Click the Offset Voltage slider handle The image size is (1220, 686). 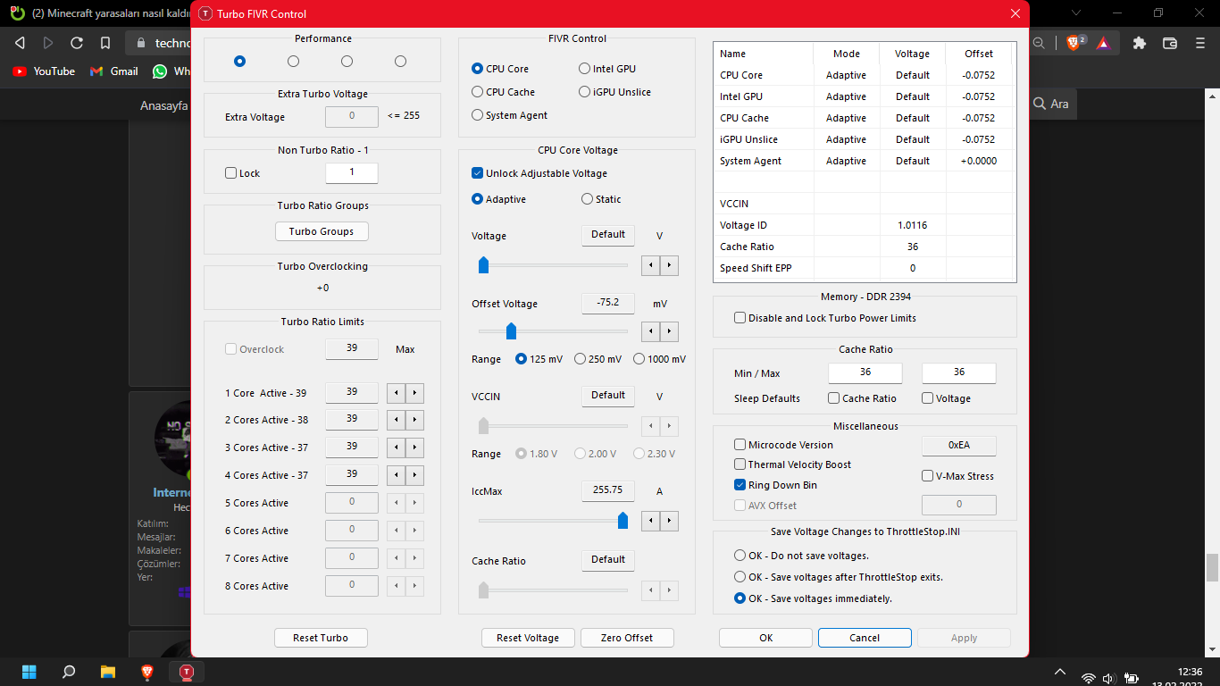[511, 331]
